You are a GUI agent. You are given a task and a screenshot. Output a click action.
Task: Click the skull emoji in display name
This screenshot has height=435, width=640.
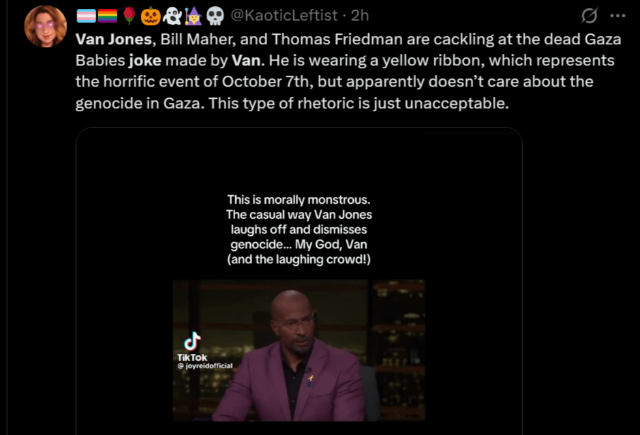click(215, 16)
